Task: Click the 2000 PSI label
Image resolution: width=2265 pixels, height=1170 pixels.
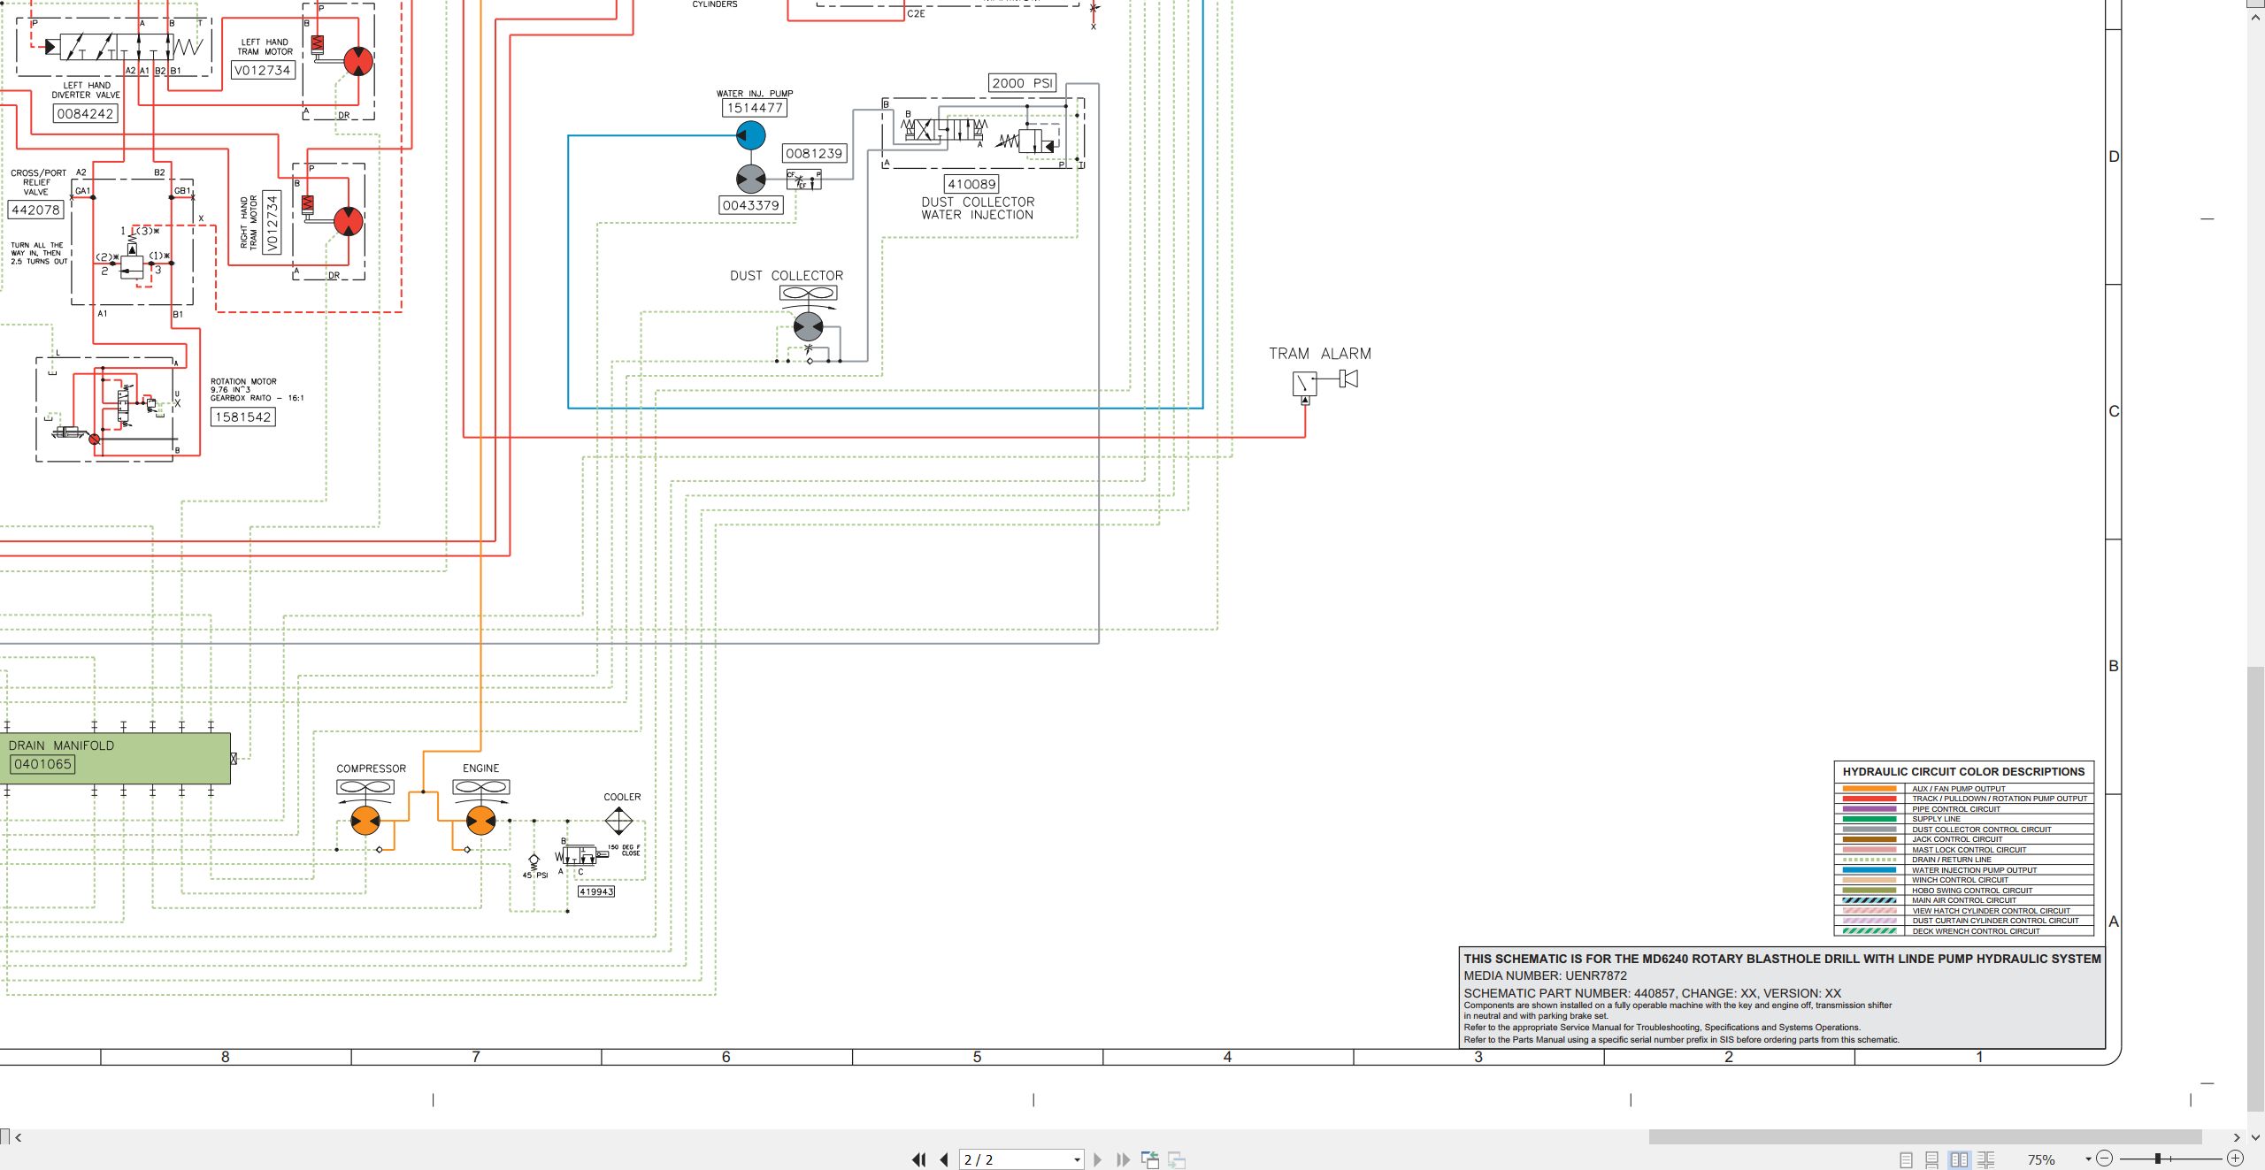Action: click(1022, 83)
